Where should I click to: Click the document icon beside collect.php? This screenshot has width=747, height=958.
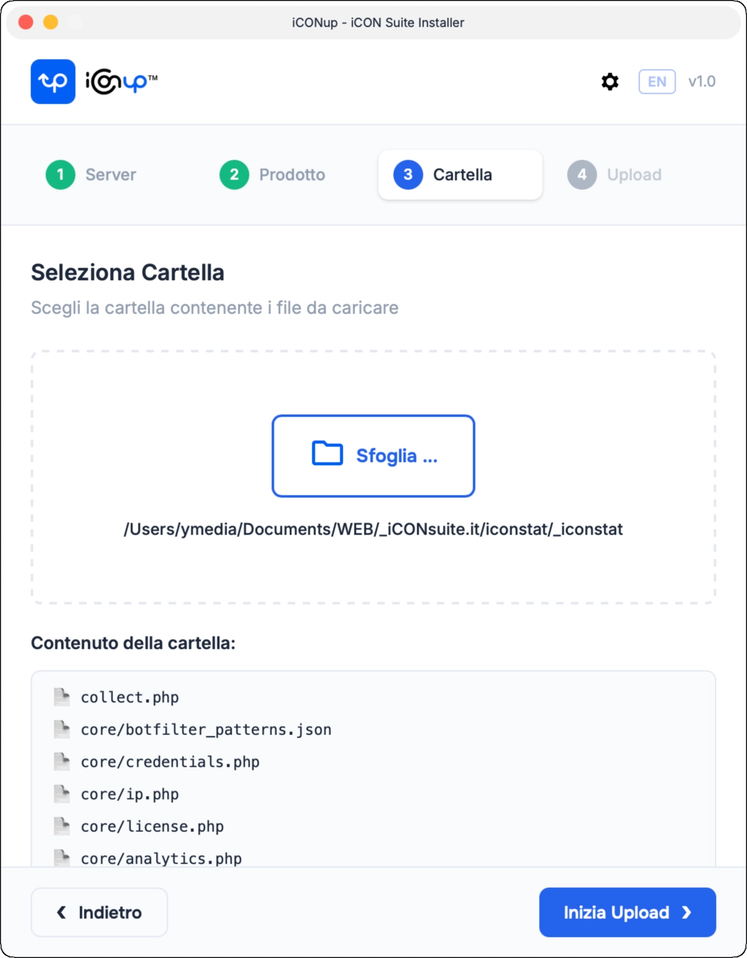coord(62,697)
